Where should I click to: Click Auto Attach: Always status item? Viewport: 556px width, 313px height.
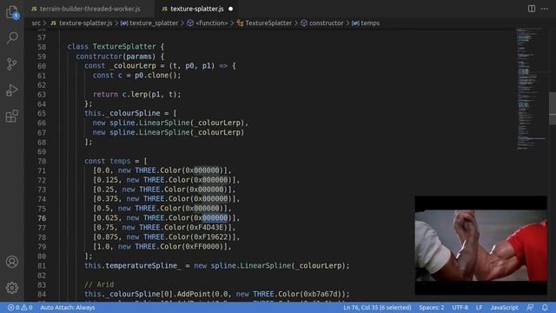68,308
